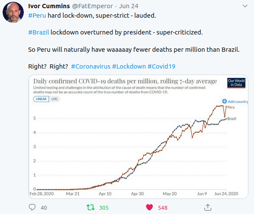Click the Our World in Data logo
This screenshot has width=254, height=214.
236,83
